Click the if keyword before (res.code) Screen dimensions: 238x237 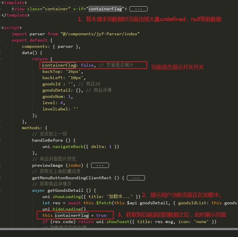coord(45,222)
